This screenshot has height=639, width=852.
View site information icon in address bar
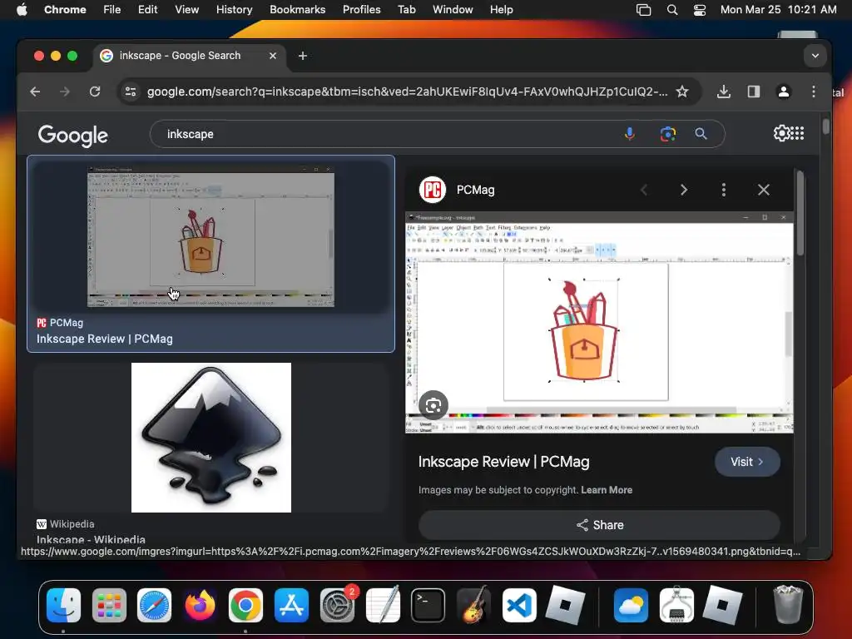pos(131,92)
